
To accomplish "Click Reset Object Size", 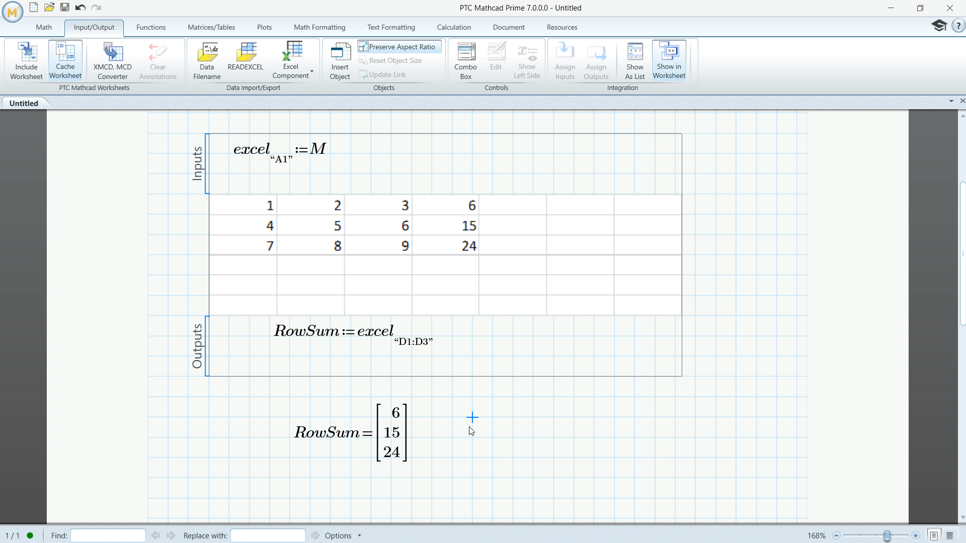I will tap(390, 60).
